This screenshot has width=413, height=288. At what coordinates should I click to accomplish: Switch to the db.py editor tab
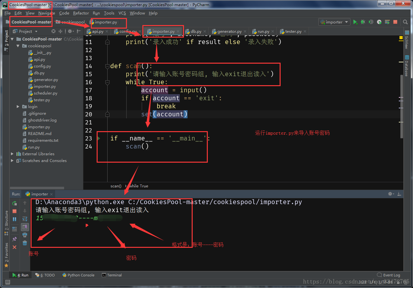click(x=196, y=32)
